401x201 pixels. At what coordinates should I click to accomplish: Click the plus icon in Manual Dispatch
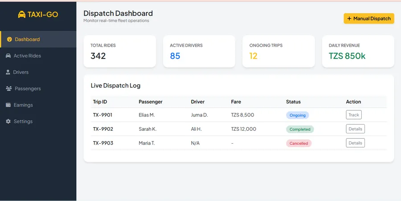tap(349, 18)
